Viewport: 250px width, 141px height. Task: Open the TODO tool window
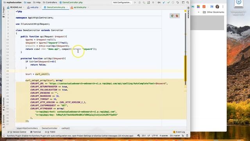[50, 132]
